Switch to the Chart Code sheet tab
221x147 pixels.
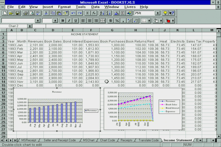click(107, 140)
